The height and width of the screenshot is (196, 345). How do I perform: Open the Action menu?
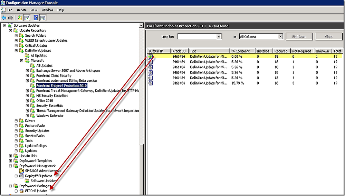(x=21, y=10)
